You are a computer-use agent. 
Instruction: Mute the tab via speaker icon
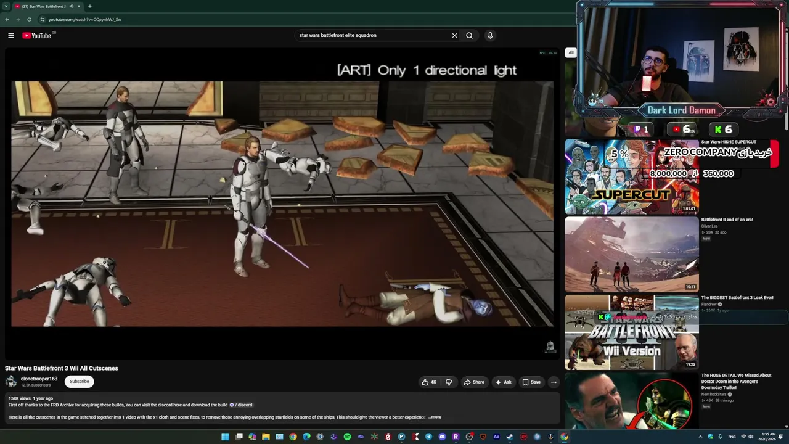click(72, 6)
